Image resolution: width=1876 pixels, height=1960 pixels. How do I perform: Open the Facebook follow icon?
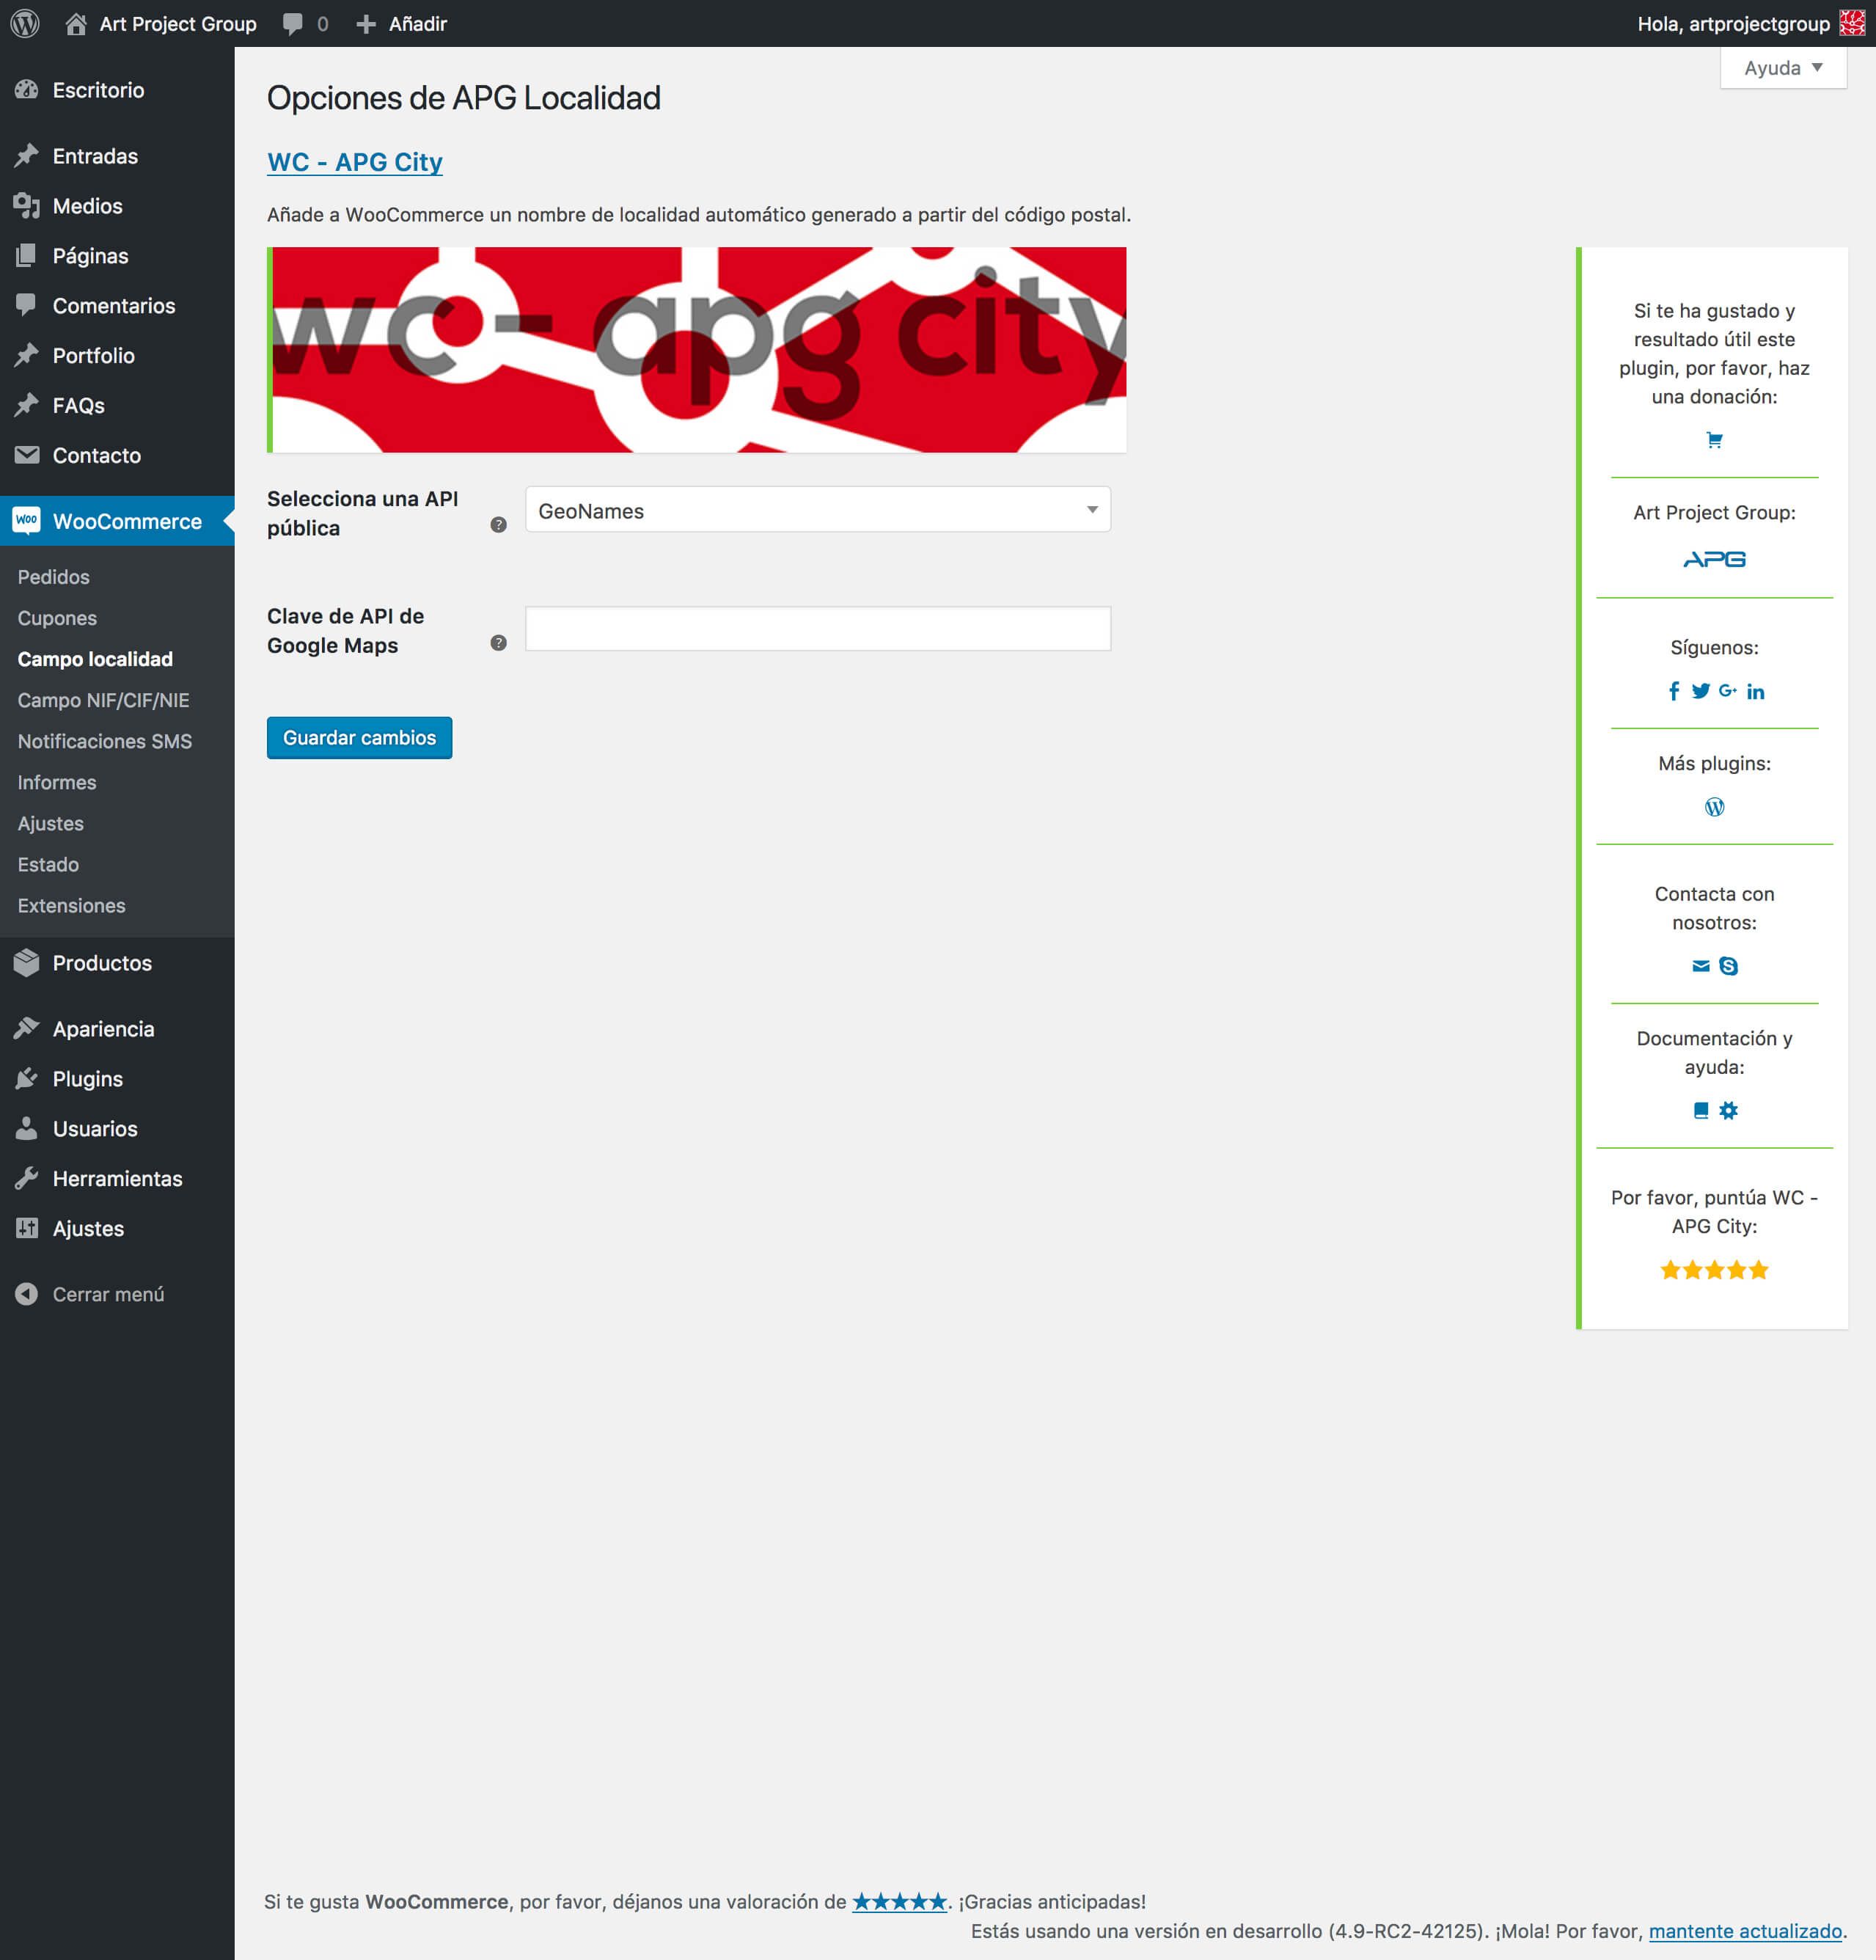(1673, 691)
